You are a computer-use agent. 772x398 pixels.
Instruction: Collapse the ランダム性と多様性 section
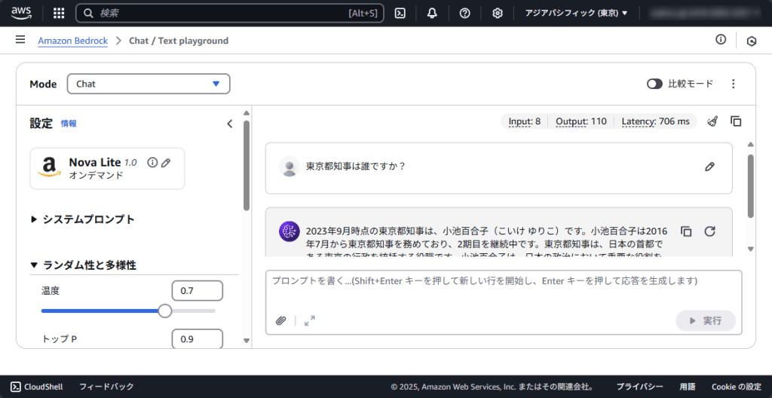84,265
